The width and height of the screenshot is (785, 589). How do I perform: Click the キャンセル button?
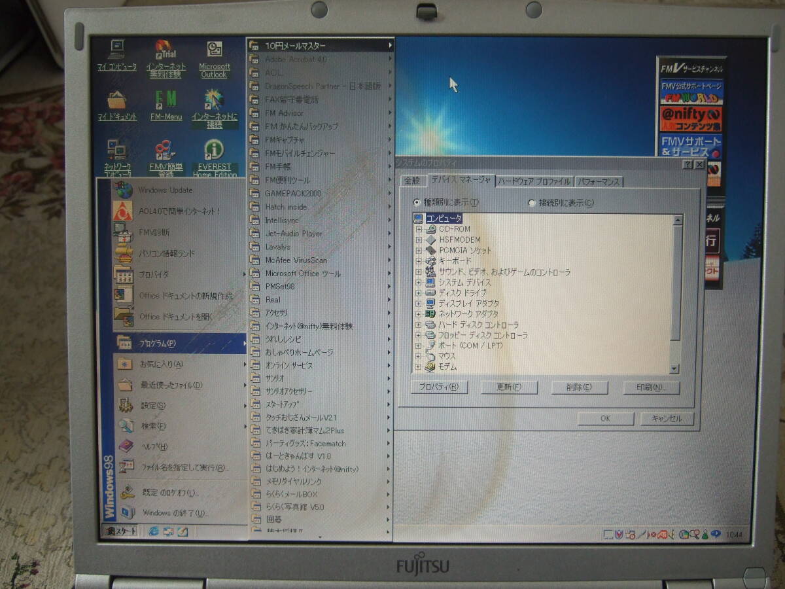tap(667, 419)
